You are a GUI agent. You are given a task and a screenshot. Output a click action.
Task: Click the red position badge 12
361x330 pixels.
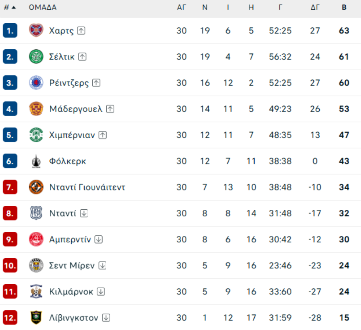coord(10,318)
